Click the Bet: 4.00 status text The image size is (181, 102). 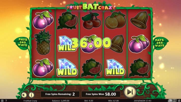click(x=89, y=101)
